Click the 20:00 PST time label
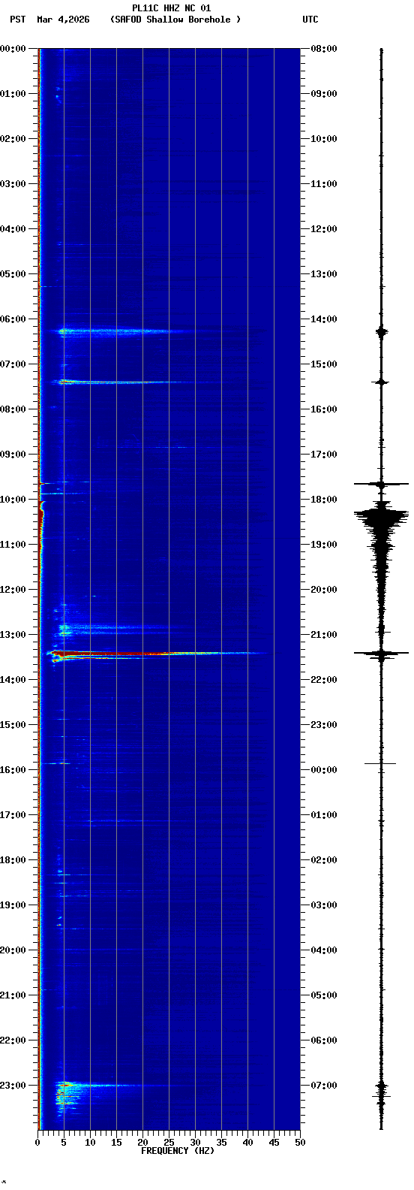Viewport: 414px width, 1190px height. [13, 950]
